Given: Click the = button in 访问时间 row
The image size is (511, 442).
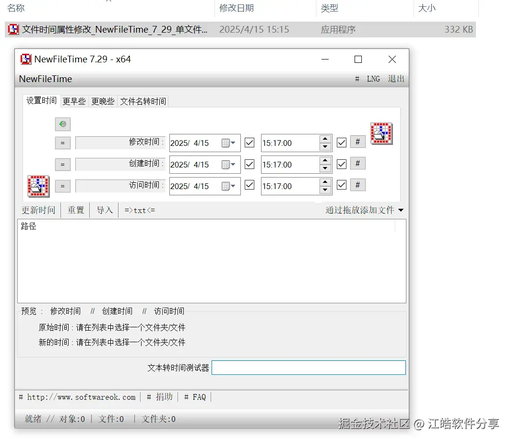Looking at the screenshot, I should 62,186.
